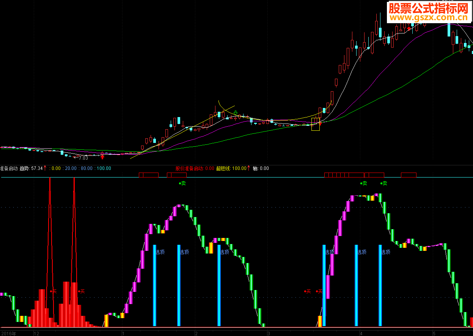
Task: Click the month 3 label on the time axis
Action: 268,333
